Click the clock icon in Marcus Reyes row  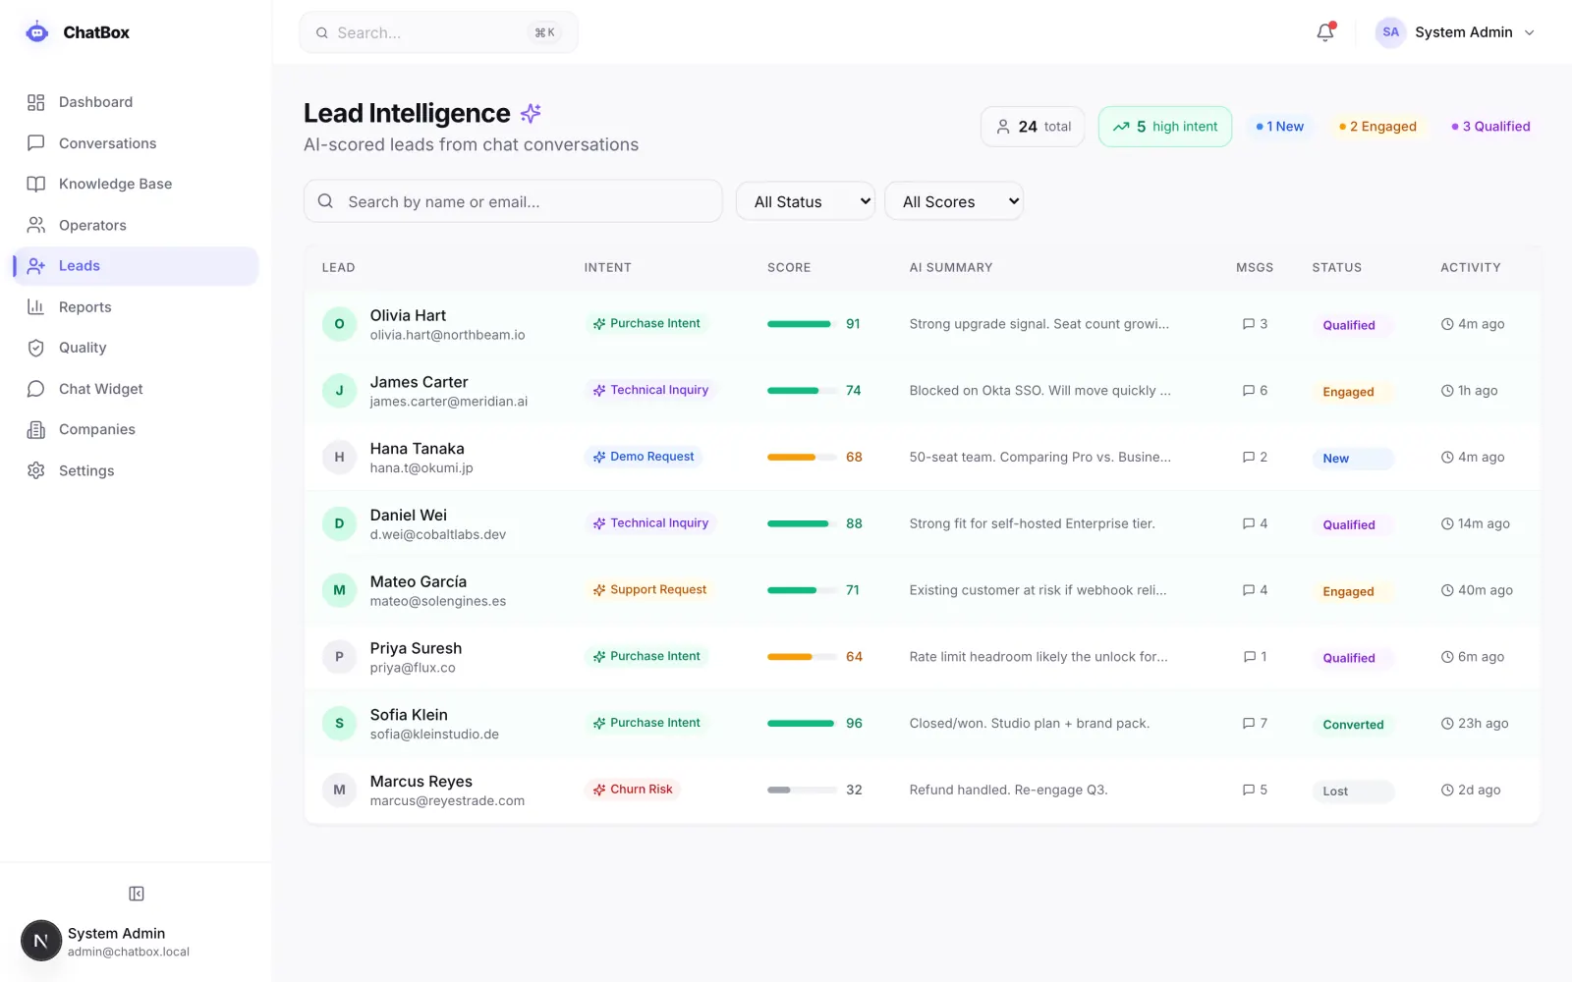[x=1447, y=791]
